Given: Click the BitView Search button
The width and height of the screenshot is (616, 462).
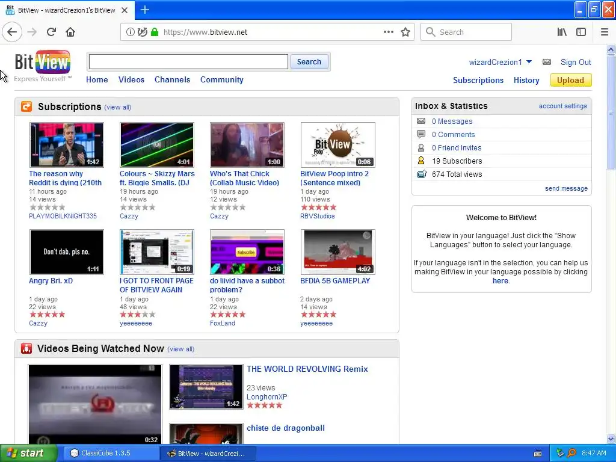Looking at the screenshot, I should (309, 62).
